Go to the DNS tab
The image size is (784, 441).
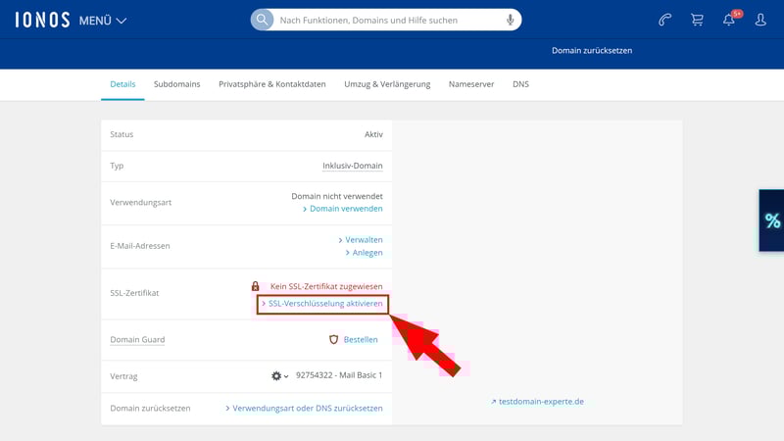(x=520, y=84)
